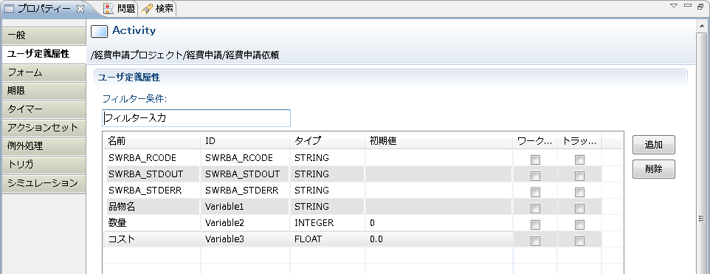The width and height of the screenshot is (710, 274).
Task: Toggle ワーク checkbox for SWRBA_RCODE row
Action: (x=535, y=160)
